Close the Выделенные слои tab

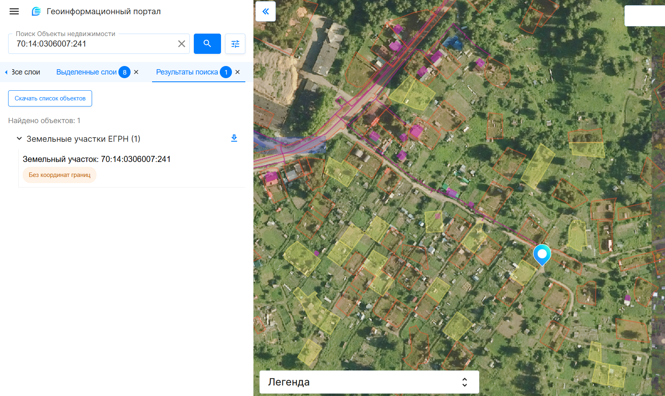click(x=136, y=72)
